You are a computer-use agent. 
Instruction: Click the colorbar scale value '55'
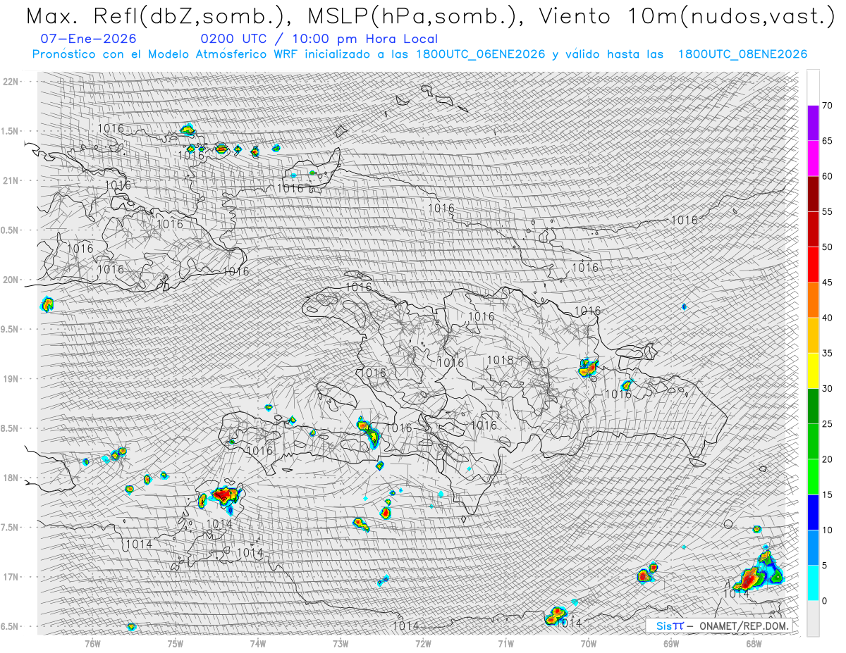pyautogui.click(x=827, y=211)
